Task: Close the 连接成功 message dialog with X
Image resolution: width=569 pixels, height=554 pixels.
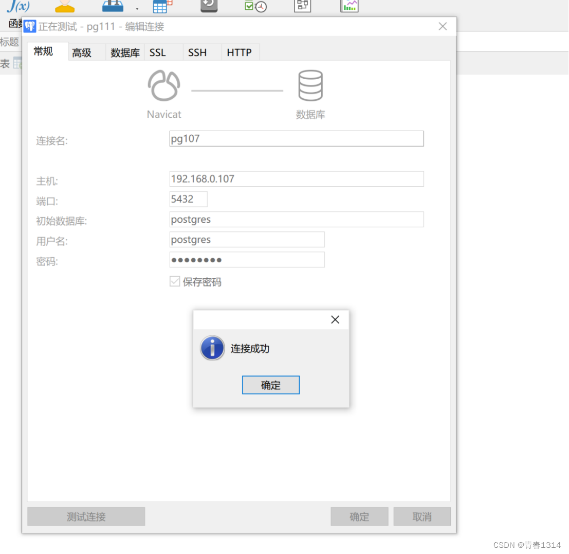Action: (x=335, y=319)
